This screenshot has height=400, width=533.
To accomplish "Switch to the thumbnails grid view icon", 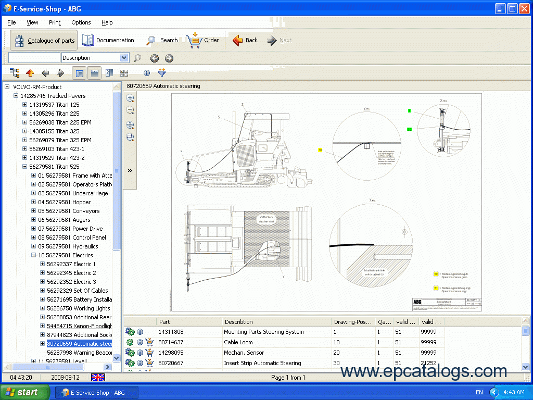I will 124,73.
